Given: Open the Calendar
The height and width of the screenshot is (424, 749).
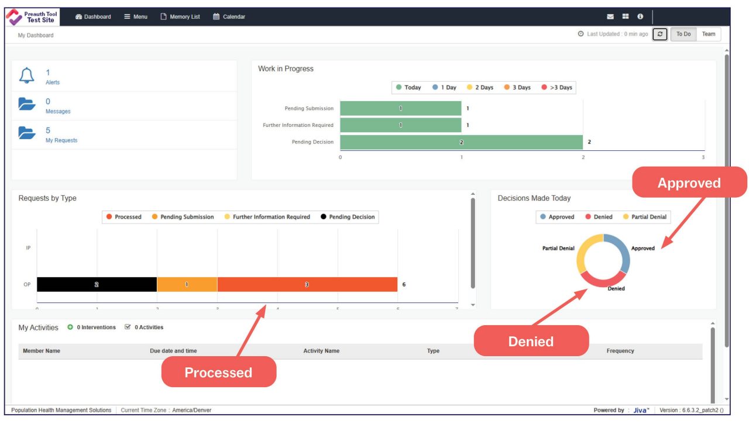Looking at the screenshot, I should coord(229,17).
